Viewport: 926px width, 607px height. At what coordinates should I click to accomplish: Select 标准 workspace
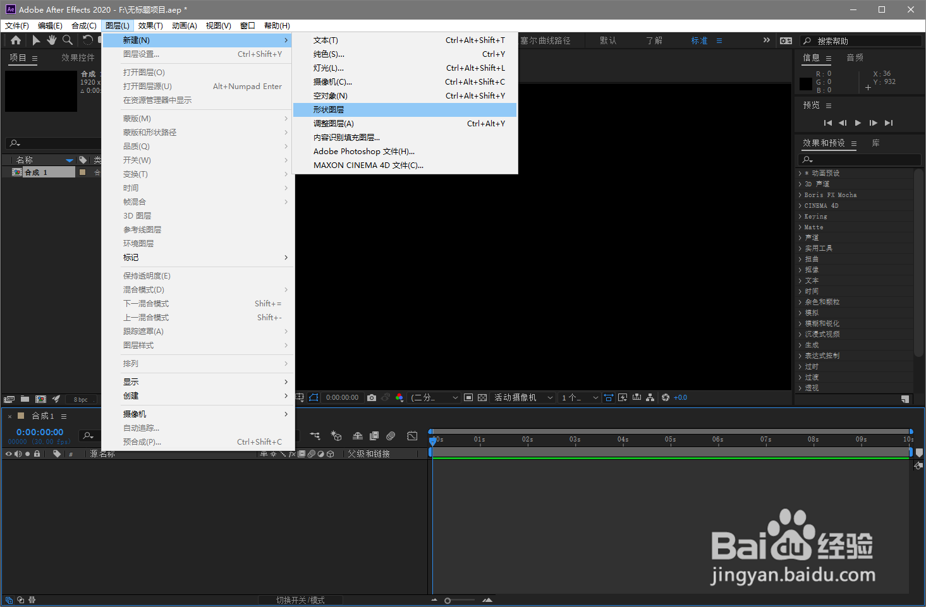[x=699, y=40]
